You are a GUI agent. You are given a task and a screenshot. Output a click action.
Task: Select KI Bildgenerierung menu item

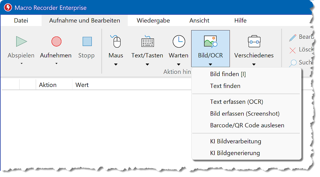tap(235, 153)
